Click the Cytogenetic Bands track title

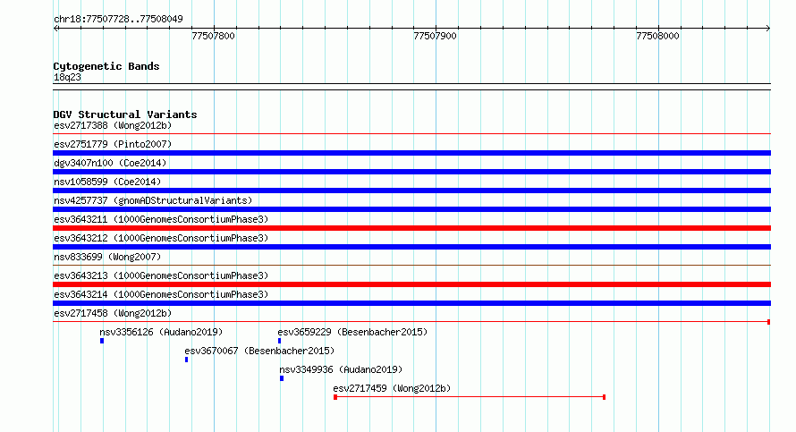click(106, 66)
